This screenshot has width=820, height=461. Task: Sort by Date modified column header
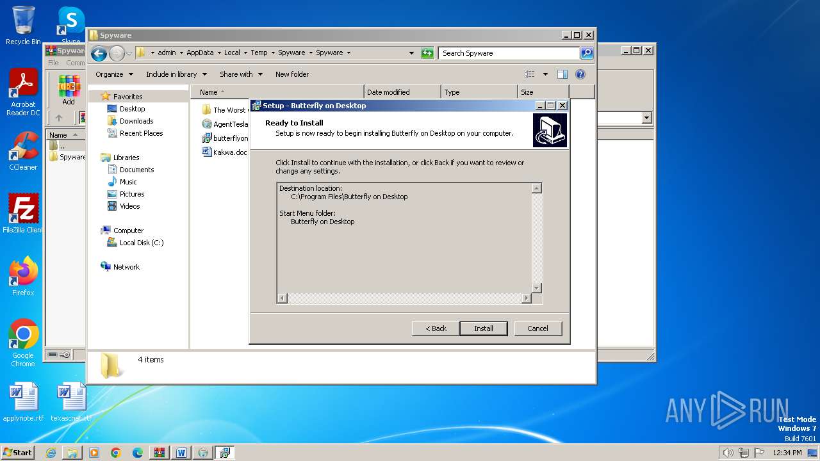402,92
